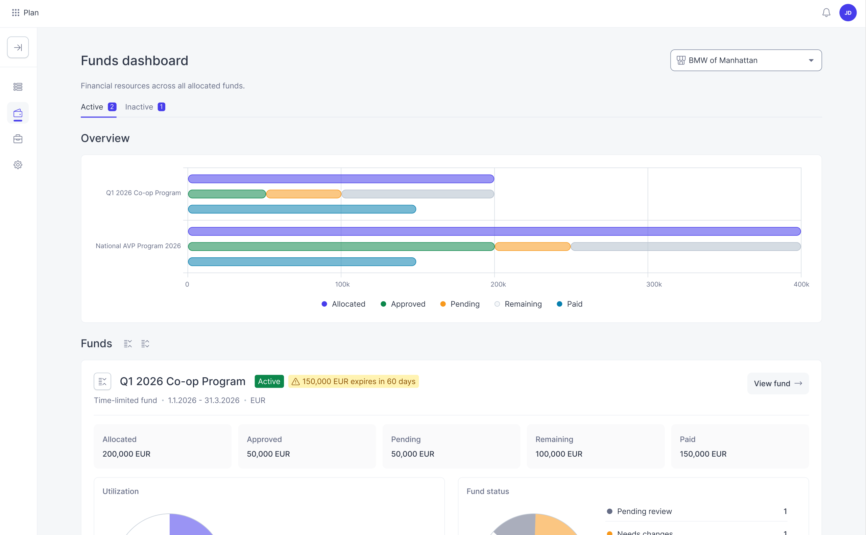Toggle Approved series in chart legend
The height and width of the screenshot is (535, 866).
point(403,304)
